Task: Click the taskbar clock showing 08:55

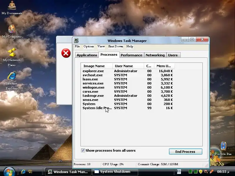Action: (x=223, y=172)
